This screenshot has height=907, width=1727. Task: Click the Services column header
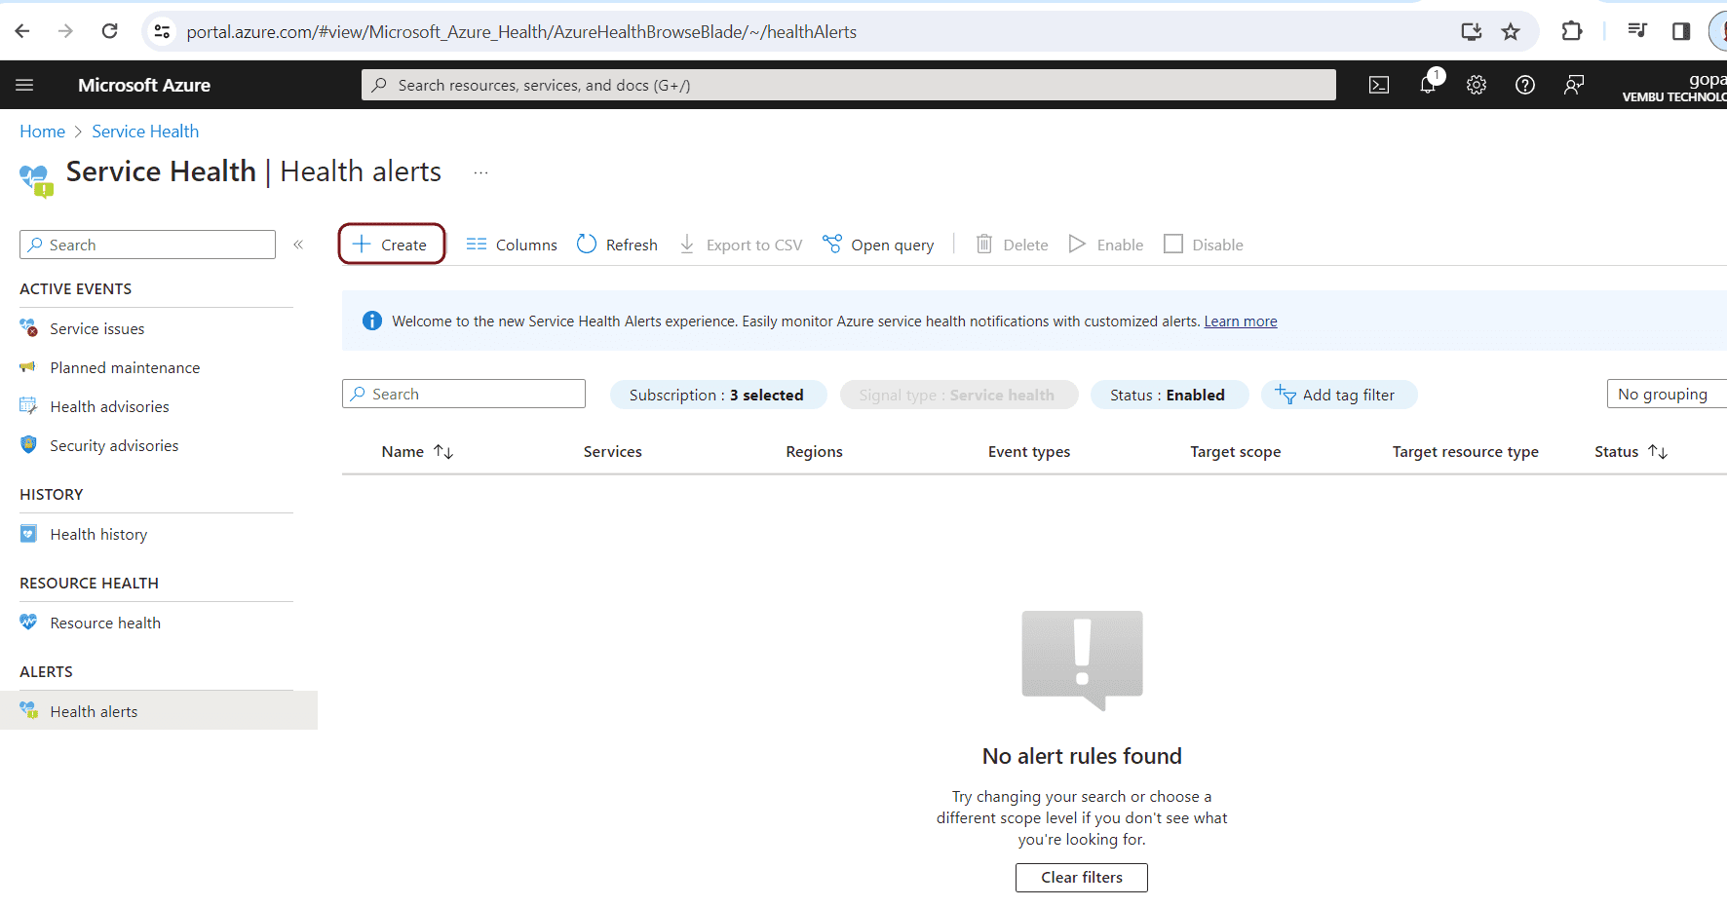tap(613, 451)
